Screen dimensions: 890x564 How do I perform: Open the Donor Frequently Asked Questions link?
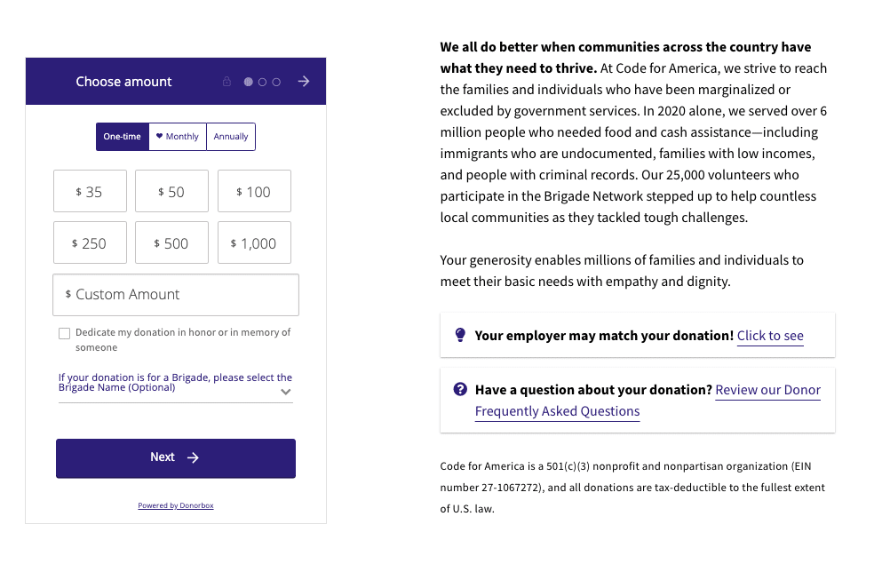pyautogui.click(x=558, y=411)
